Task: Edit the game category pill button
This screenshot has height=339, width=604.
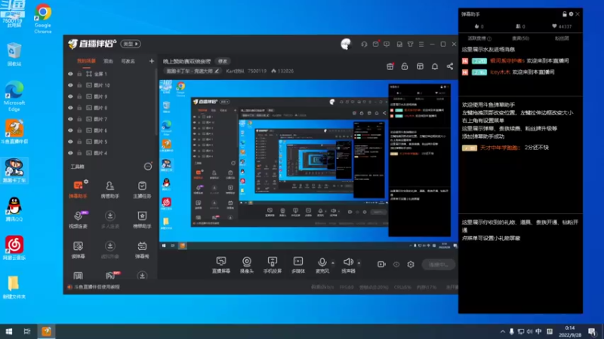Action: (193, 71)
